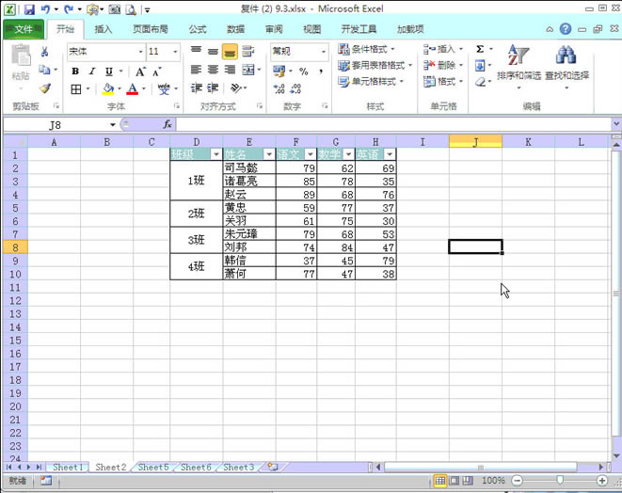Click the 删除 cells delete button
This screenshot has width=622, height=493.
tap(443, 65)
